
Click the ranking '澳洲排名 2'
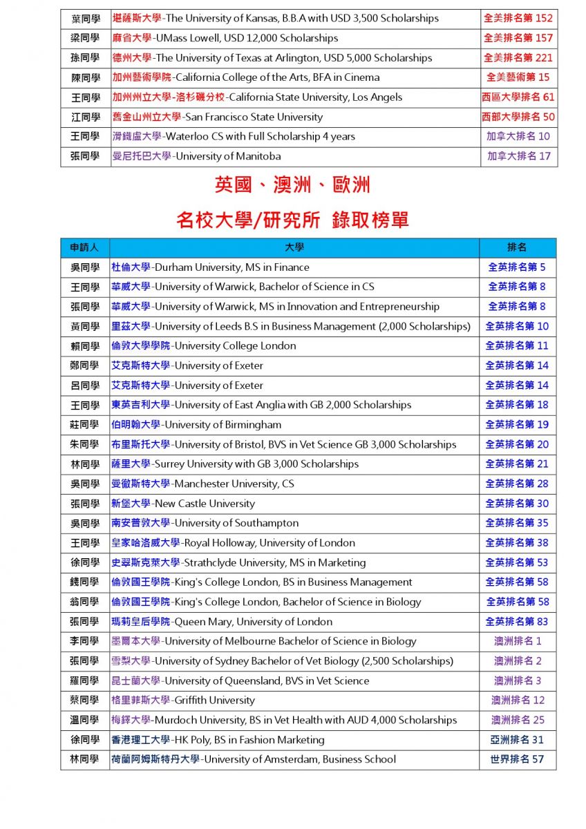518,661
